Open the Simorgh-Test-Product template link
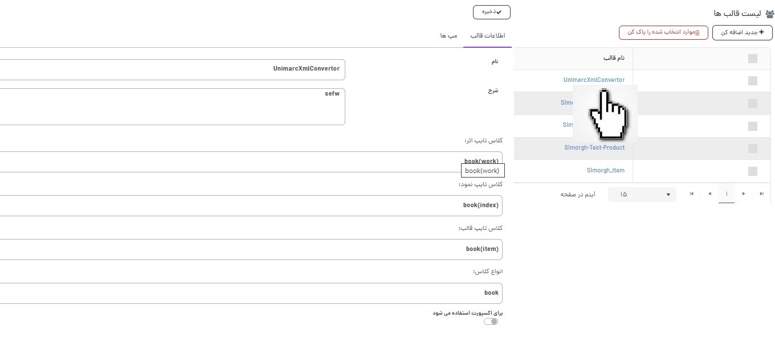 click(x=594, y=148)
